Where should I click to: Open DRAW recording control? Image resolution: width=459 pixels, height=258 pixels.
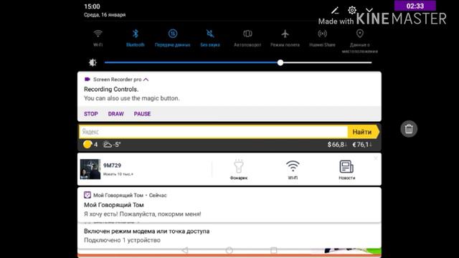tap(116, 114)
